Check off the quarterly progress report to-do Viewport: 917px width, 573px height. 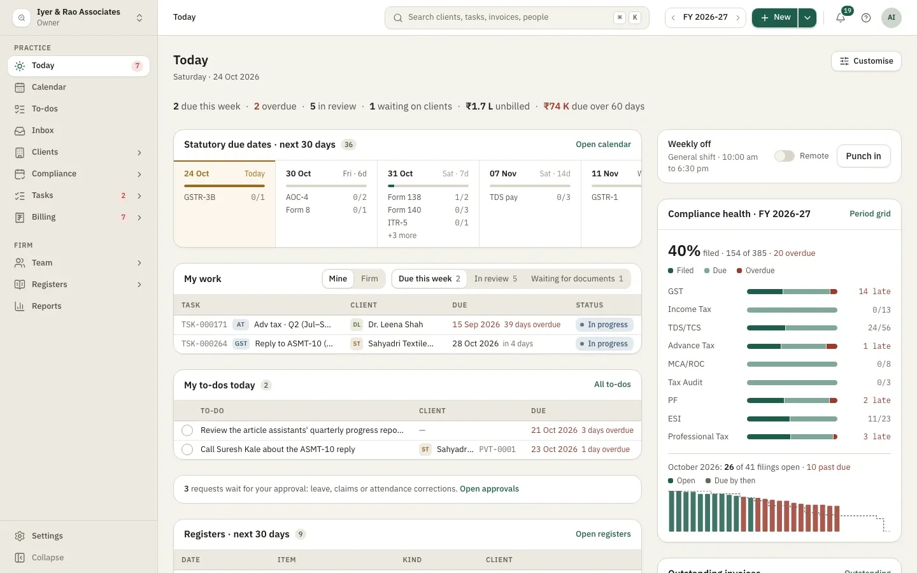click(187, 430)
